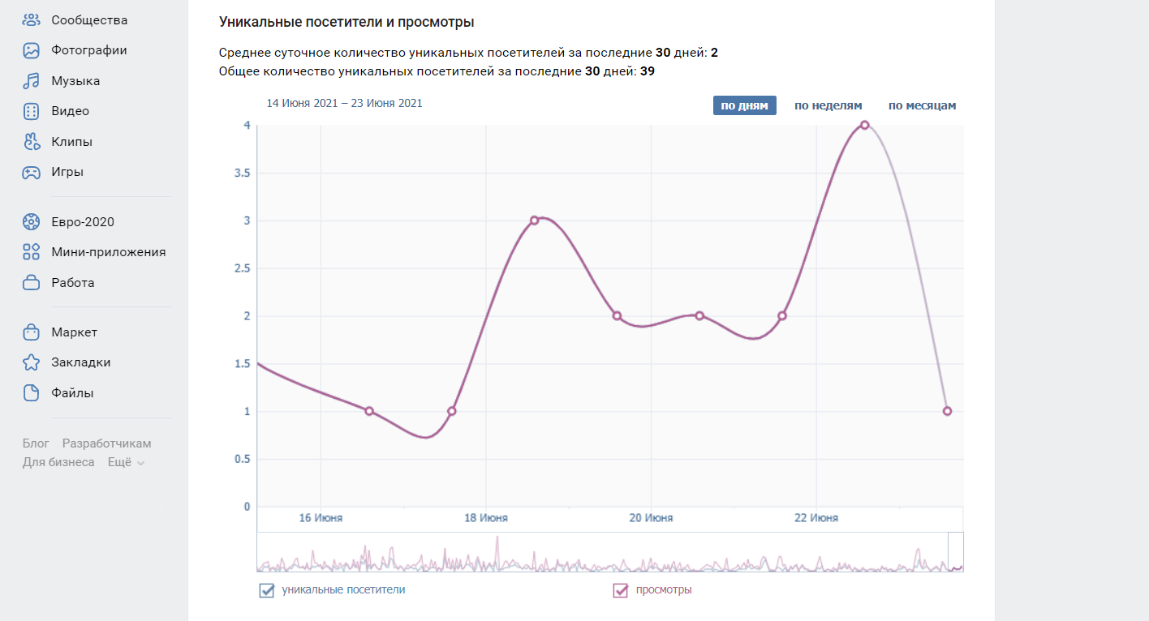Click the Video sidebar icon
This screenshot has width=1149, height=621.
(31, 111)
